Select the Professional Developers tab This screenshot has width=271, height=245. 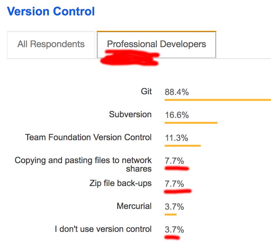coord(156,44)
